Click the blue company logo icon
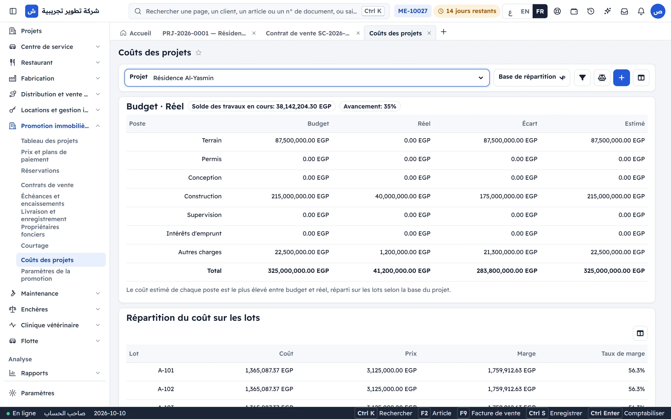The image size is (671, 419). tap(32, 11)
